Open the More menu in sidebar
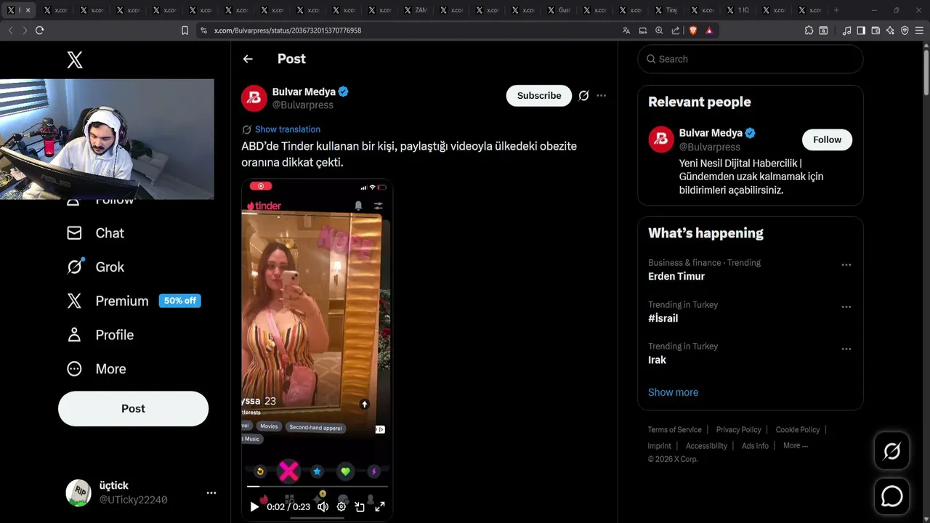This screenshot has width=930, height=523. (96, 369)
